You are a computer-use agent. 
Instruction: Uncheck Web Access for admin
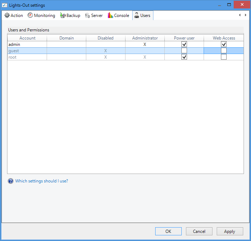click(x=224, y=44)
